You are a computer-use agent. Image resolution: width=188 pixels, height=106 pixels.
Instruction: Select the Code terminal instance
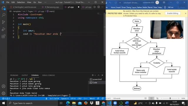(x=97, y=82)
